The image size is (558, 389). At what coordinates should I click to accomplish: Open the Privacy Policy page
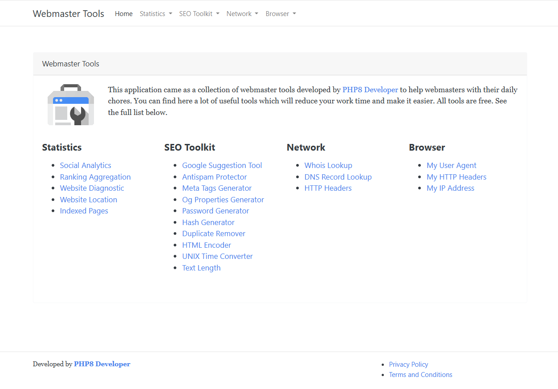(408, 364)
